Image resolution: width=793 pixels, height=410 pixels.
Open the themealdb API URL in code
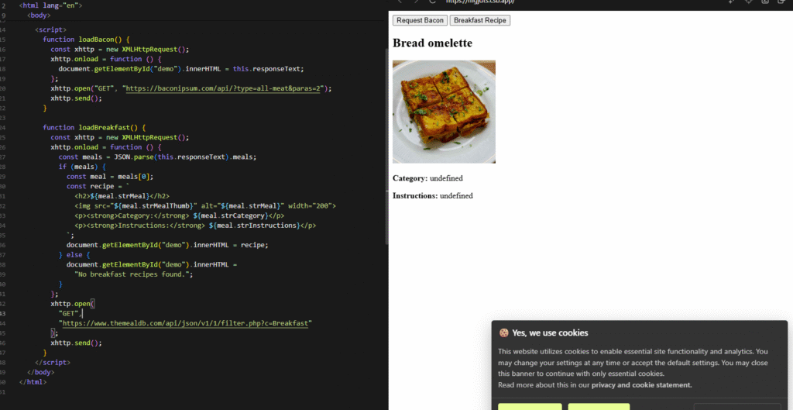click(186, 323)
